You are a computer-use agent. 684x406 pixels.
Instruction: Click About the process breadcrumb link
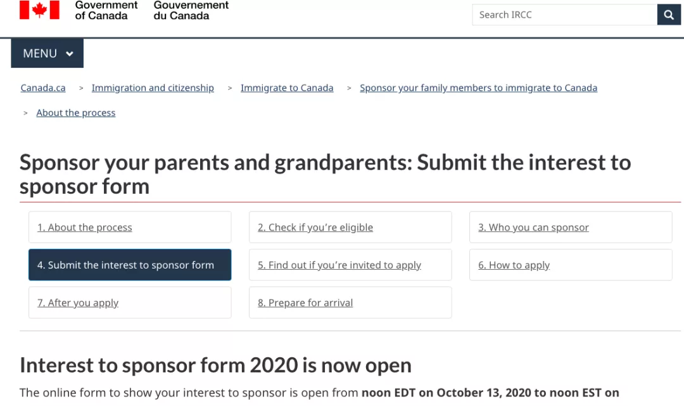coord(76,113)
